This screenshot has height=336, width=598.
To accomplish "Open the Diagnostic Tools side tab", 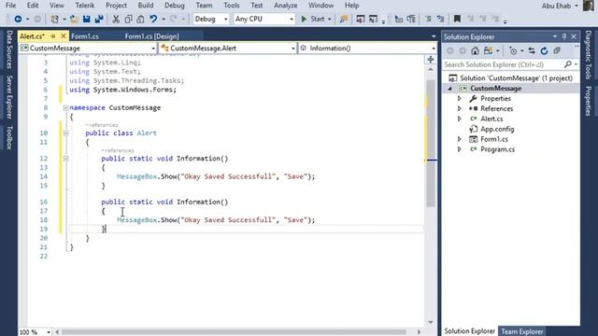I will 588,55.
